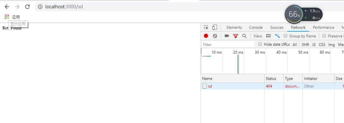This screenshot has width=344, height=123.
Task: Enable Group by frame checkbox
Action: click(x=285, y=36)
